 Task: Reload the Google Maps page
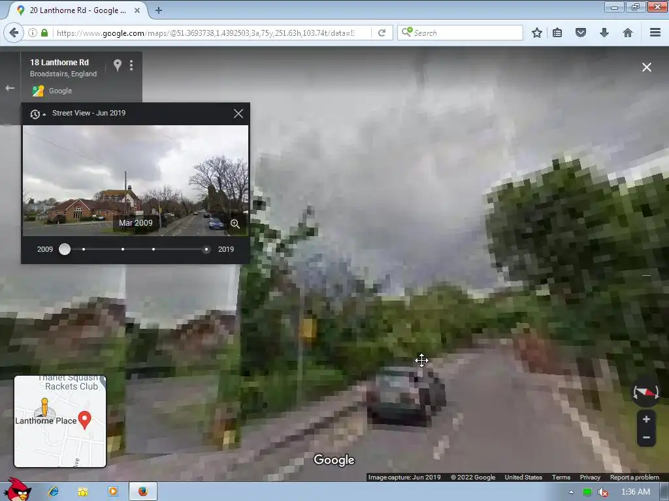[x=382, y=33]
